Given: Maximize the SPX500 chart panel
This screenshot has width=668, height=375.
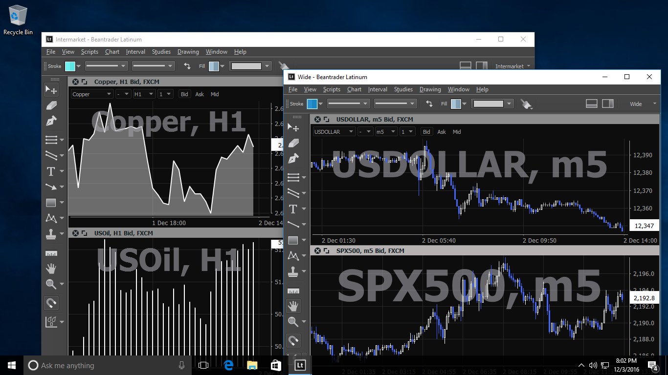Looking at the screenshot, I should (326, 250).
